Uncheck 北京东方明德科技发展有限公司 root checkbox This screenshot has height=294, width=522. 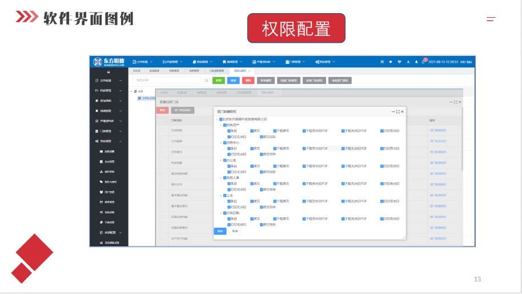coord(220,119)
